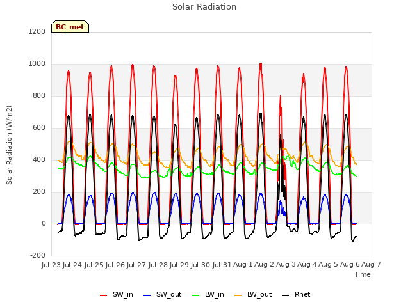Click the 200 y-axis tick label
410x307 pixels.
[39, 192]
